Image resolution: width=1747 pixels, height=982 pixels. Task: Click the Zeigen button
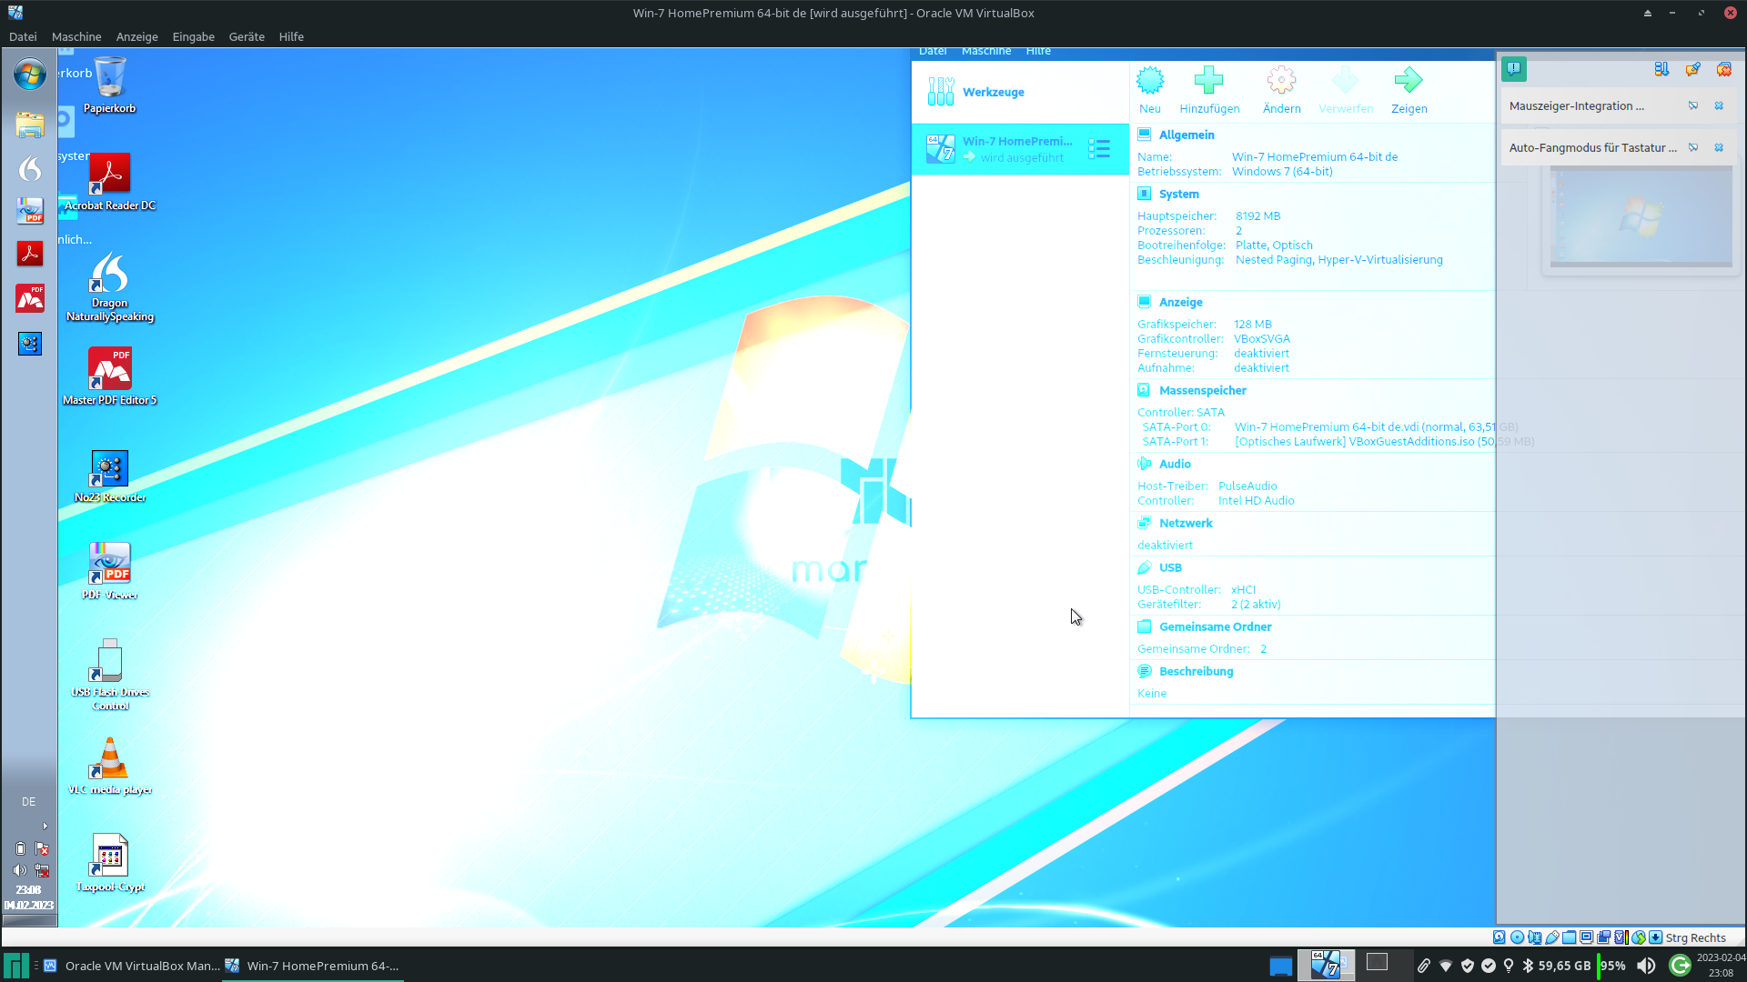[1409, 88]
